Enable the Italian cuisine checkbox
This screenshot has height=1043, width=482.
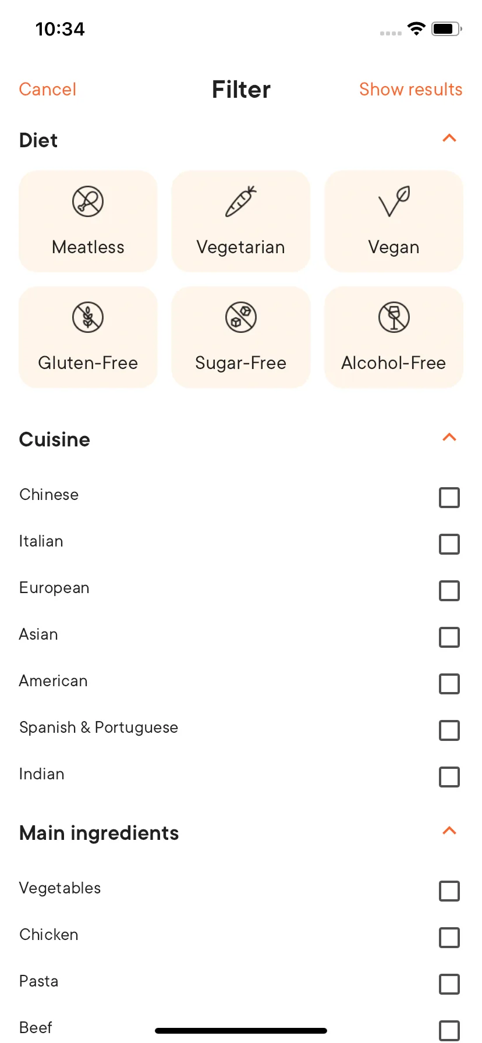449,544
